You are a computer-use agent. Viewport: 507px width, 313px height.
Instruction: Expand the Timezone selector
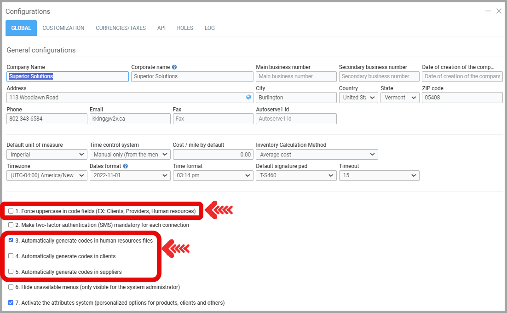tap(47, 175)
